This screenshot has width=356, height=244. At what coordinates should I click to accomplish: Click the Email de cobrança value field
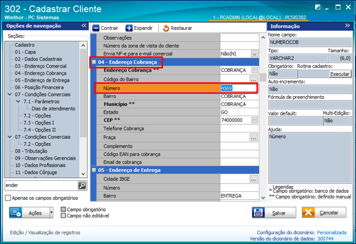pyautogui.click(x=239, y=162)
